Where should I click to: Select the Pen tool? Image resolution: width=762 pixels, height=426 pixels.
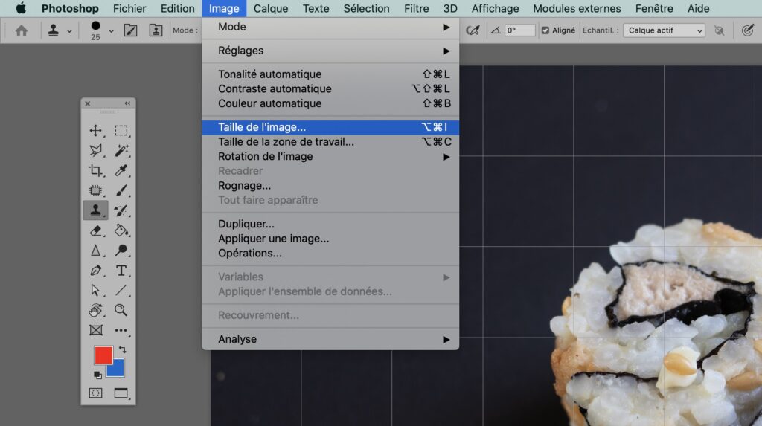click(95, 271)
